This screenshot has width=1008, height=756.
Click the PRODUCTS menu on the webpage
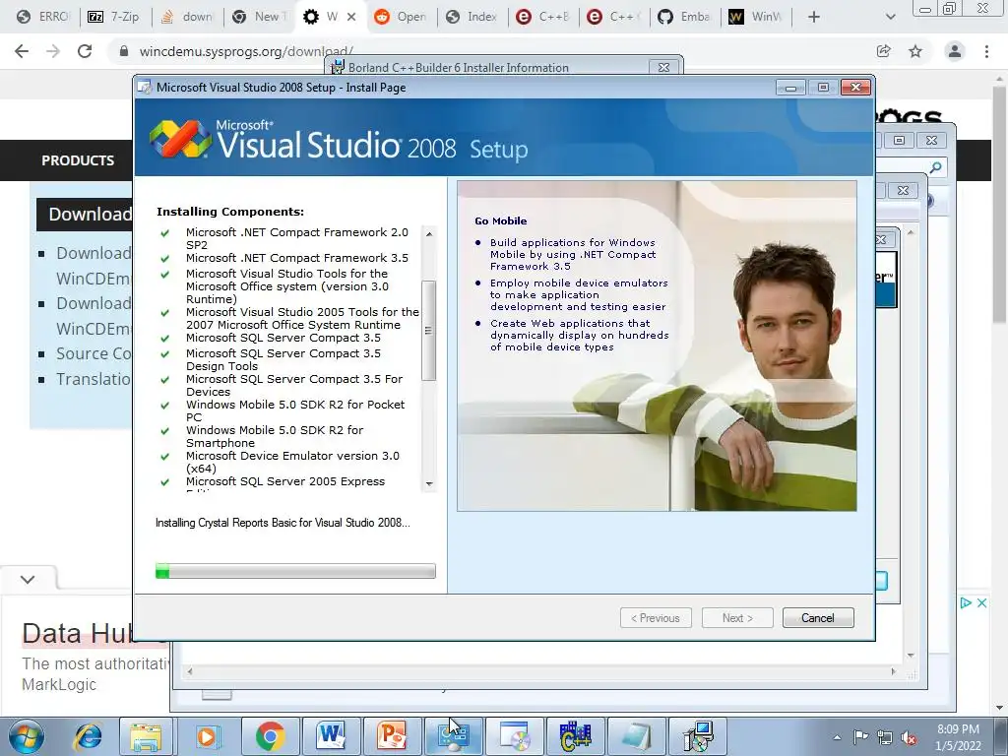click(x=78, y=160)
